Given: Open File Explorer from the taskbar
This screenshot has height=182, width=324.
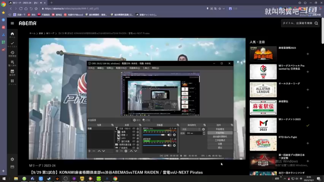Looking at the screenshot, I should coord(16,179).
